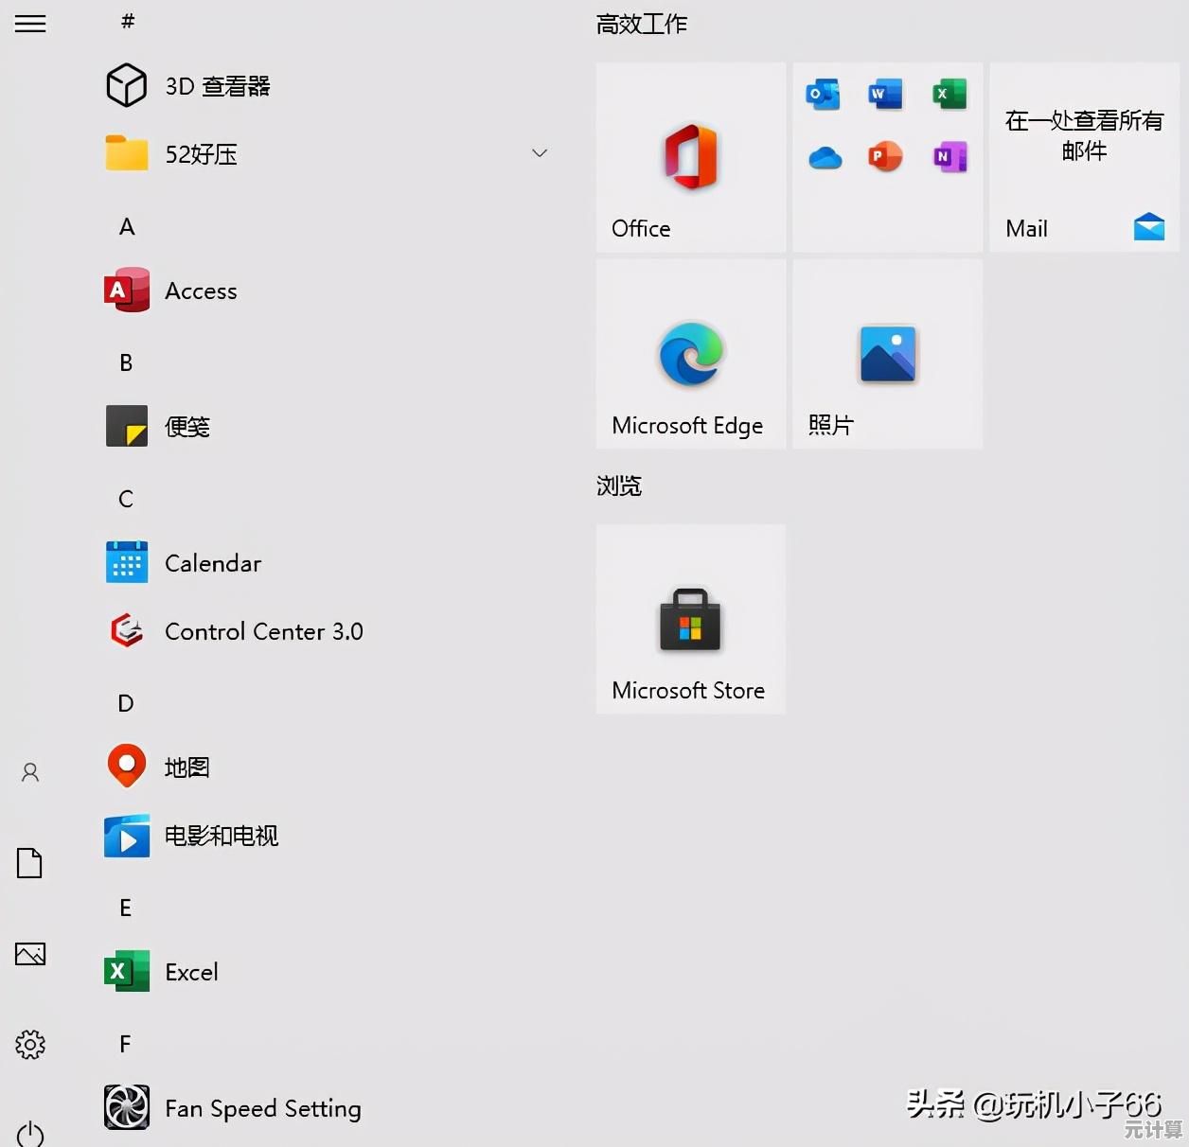
Task: Open the 便笺 sticky notes icon
Action: (127, 426)
